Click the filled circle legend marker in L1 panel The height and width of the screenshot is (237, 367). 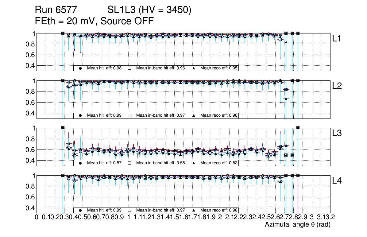pyautogui.click(x=80, y=68)
